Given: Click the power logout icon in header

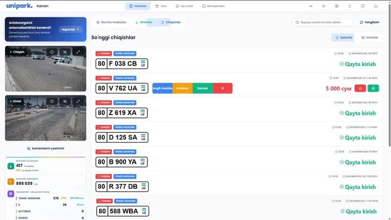Looking at the screenshot, I should pyautogui.click(x=375, y=6).
